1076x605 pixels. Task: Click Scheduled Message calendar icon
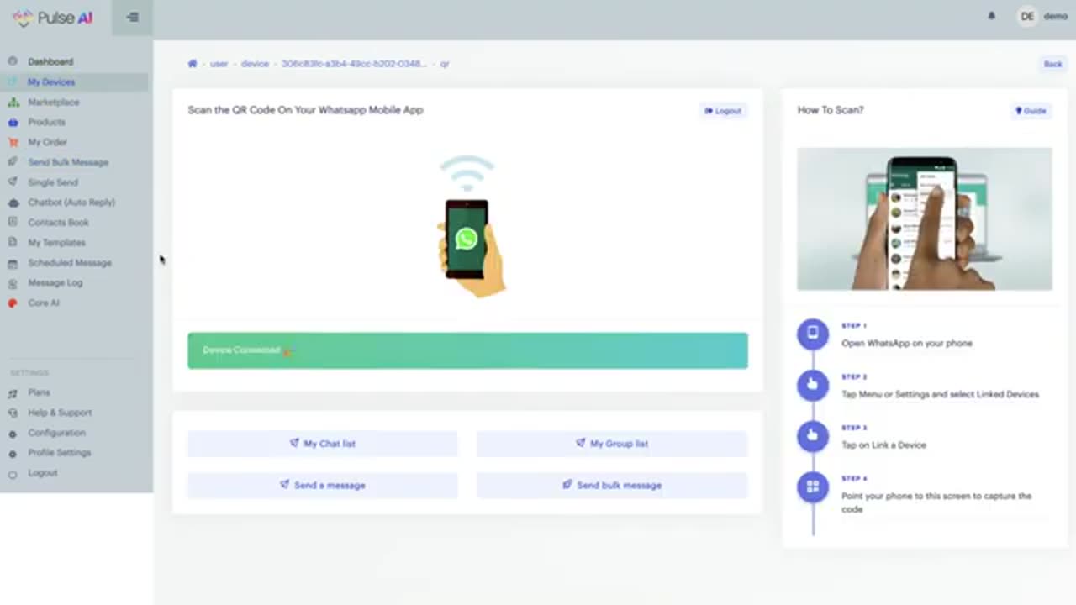tap(13, 263)
